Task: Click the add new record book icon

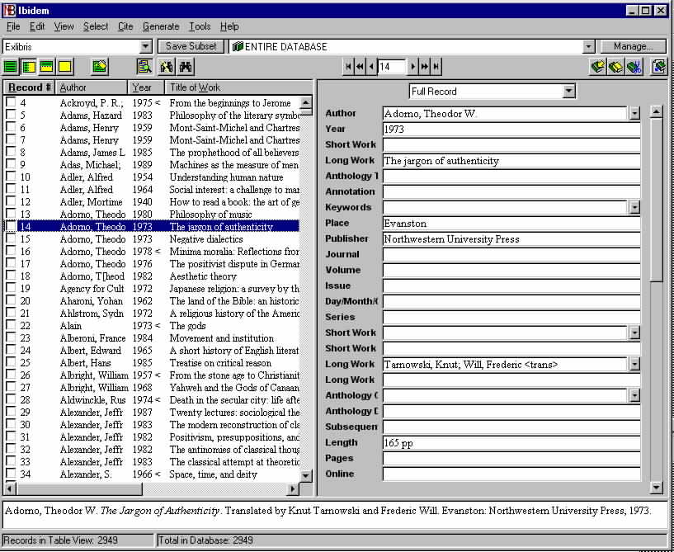Action: click(x=598, y=67)
